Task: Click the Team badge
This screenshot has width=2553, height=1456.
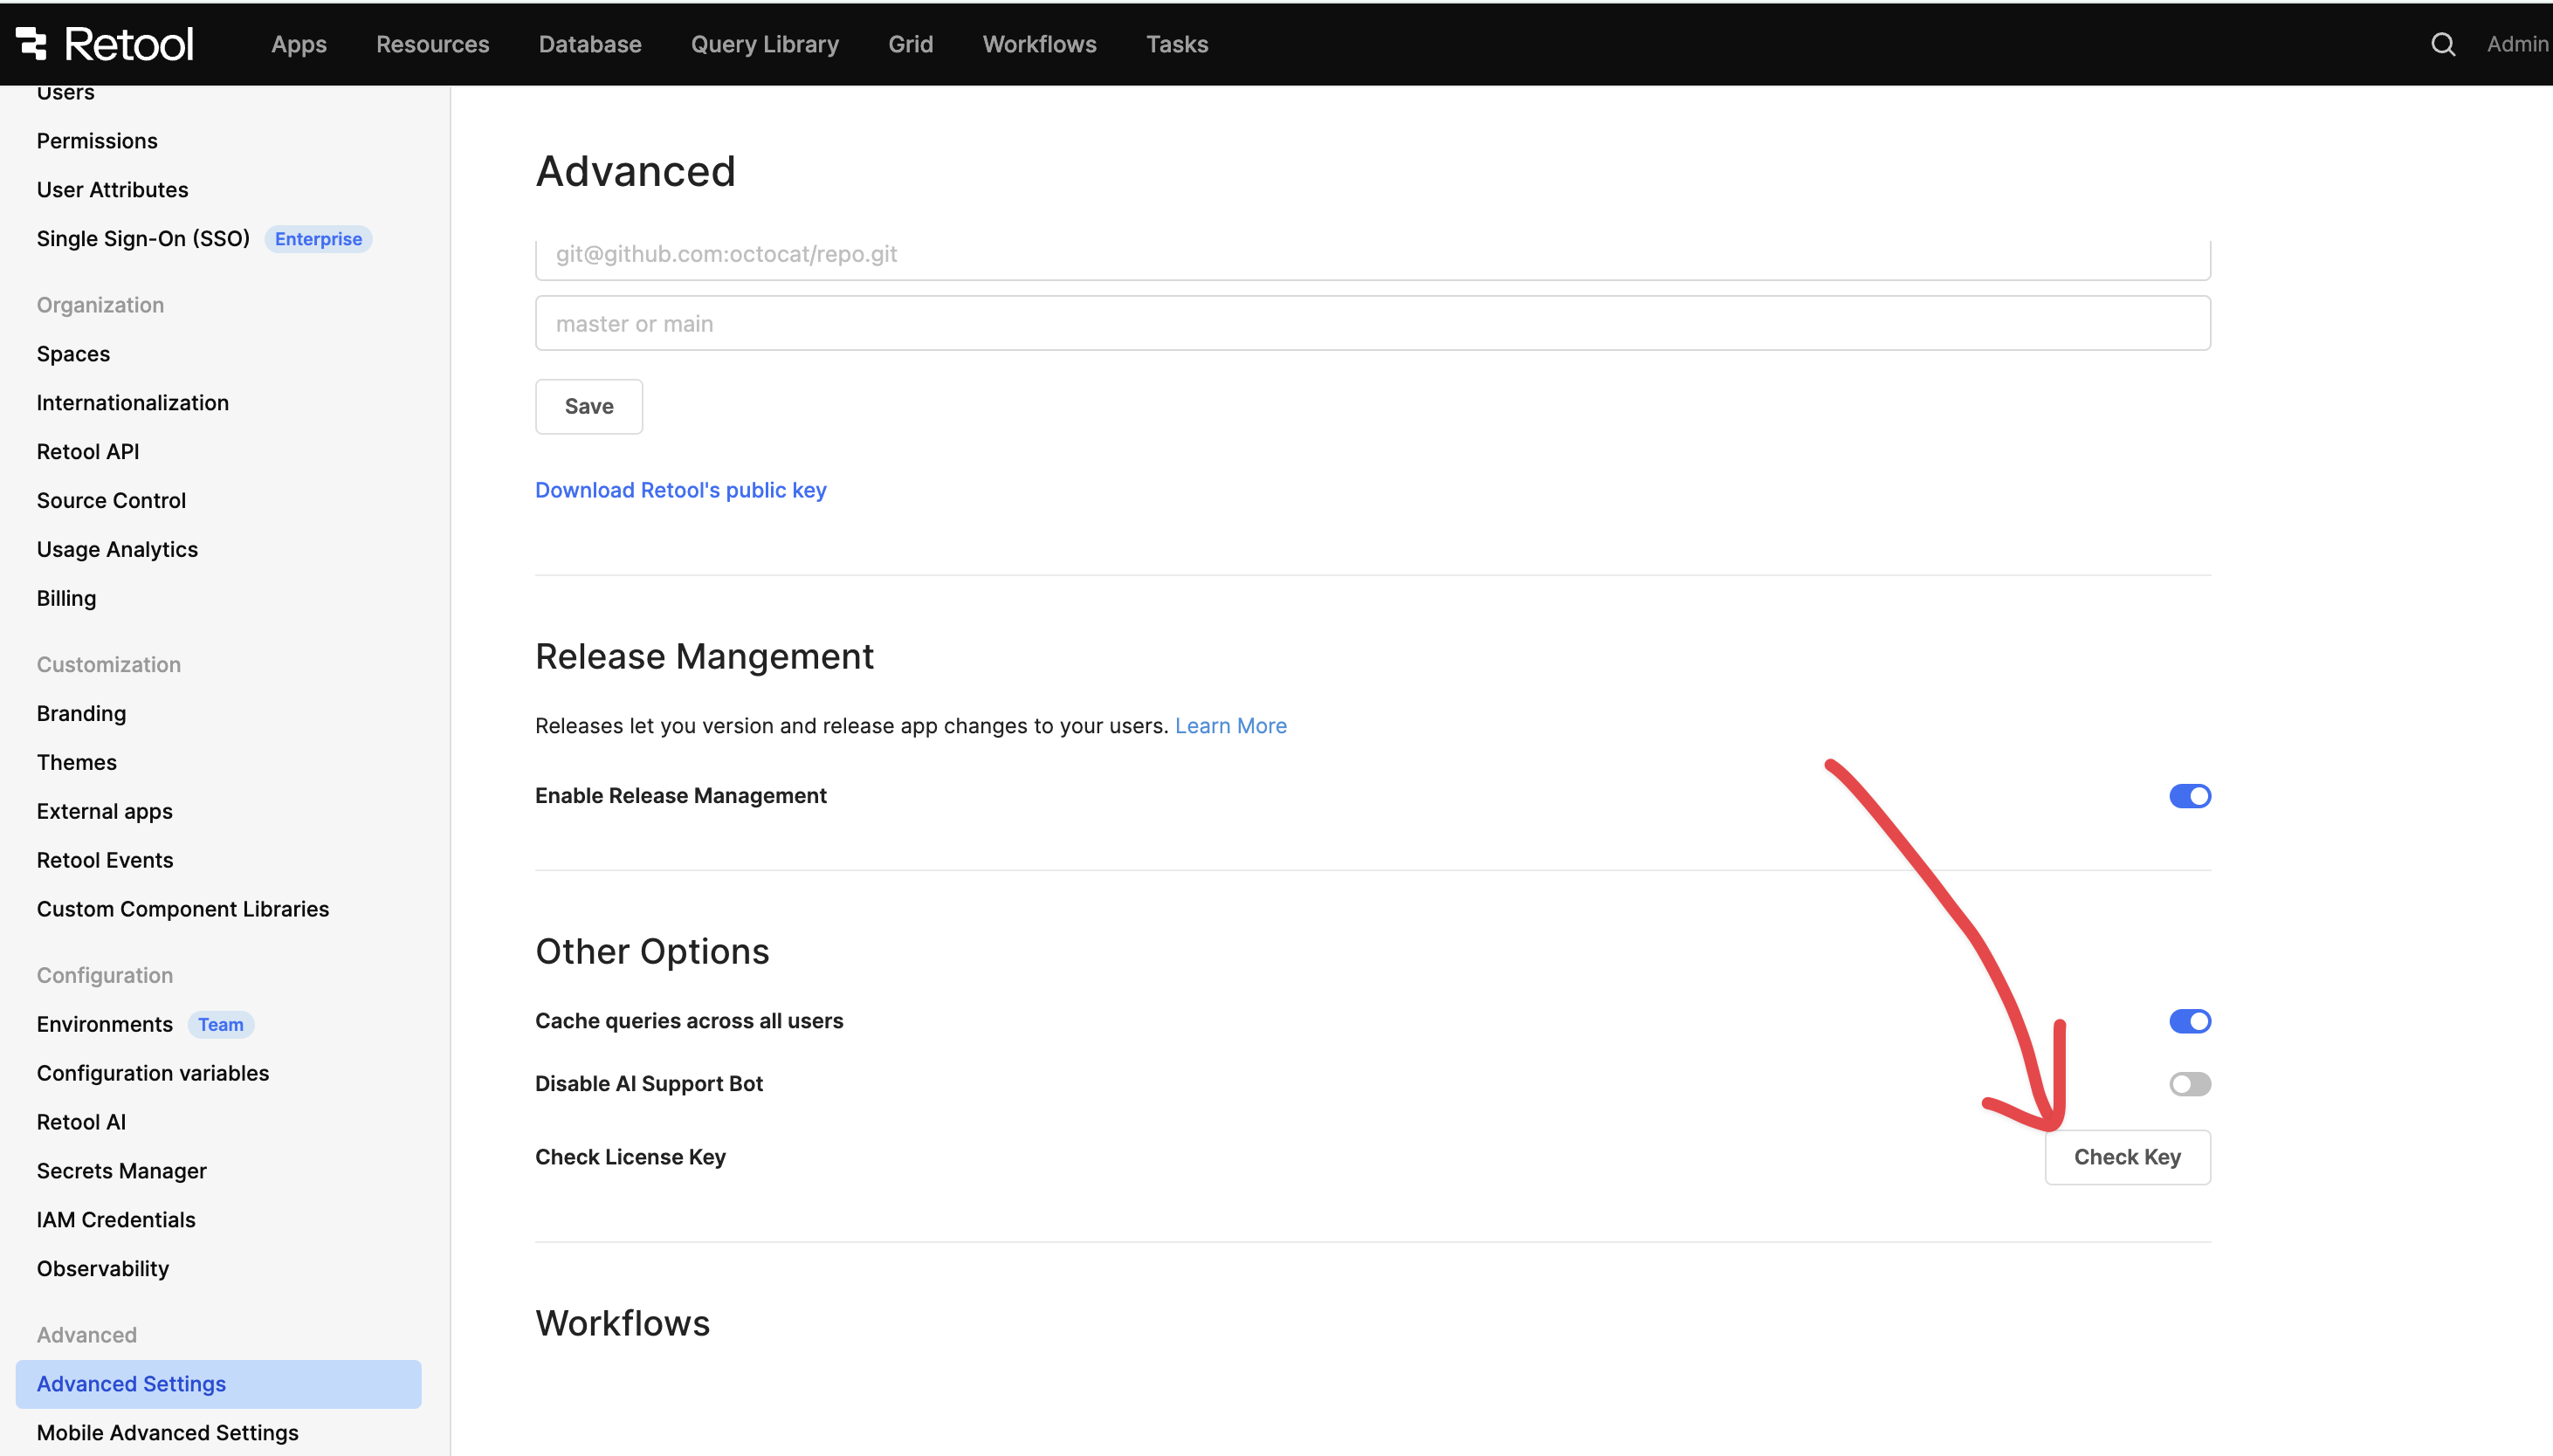Action: pyautogui.click(x=220, y=1025)
